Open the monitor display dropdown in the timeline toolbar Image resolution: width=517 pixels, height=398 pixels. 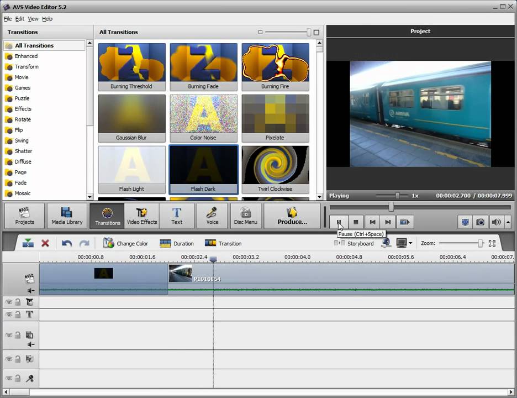[410, 243]
